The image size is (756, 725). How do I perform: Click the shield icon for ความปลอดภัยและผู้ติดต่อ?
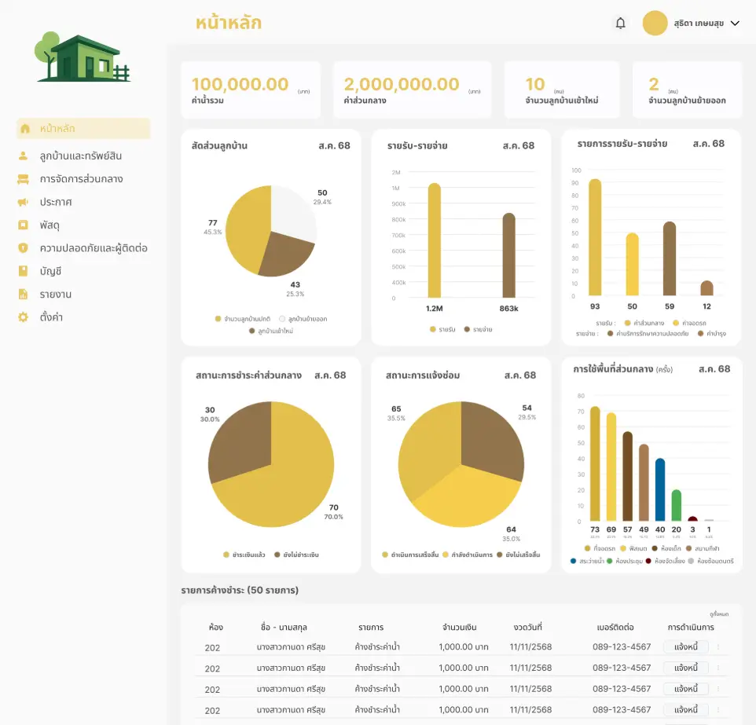24,248
